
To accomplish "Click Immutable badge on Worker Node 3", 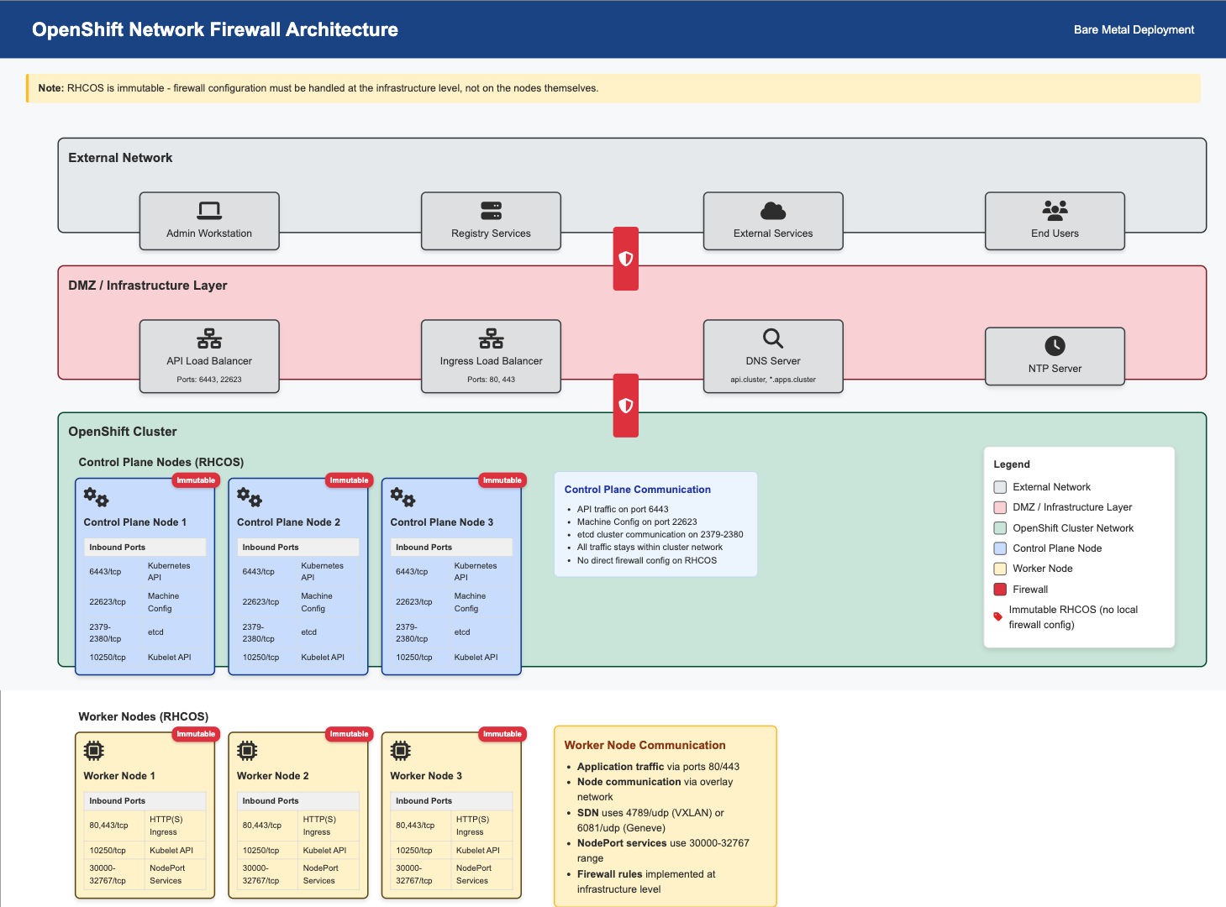I will tap(503, 734).
